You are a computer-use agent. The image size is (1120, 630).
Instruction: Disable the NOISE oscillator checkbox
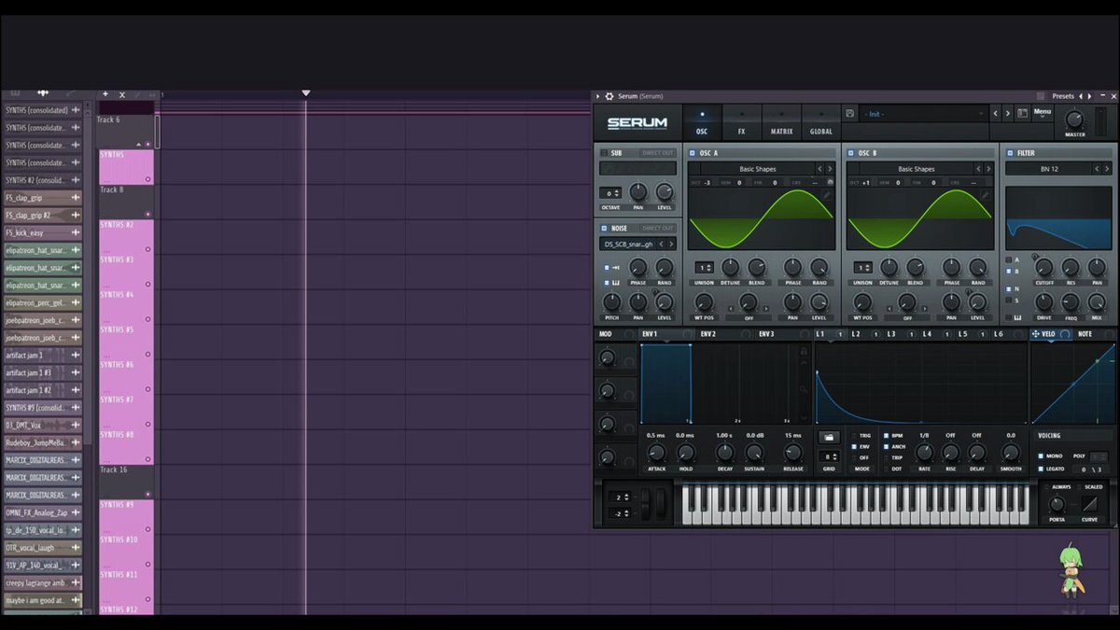pos(604,228)
